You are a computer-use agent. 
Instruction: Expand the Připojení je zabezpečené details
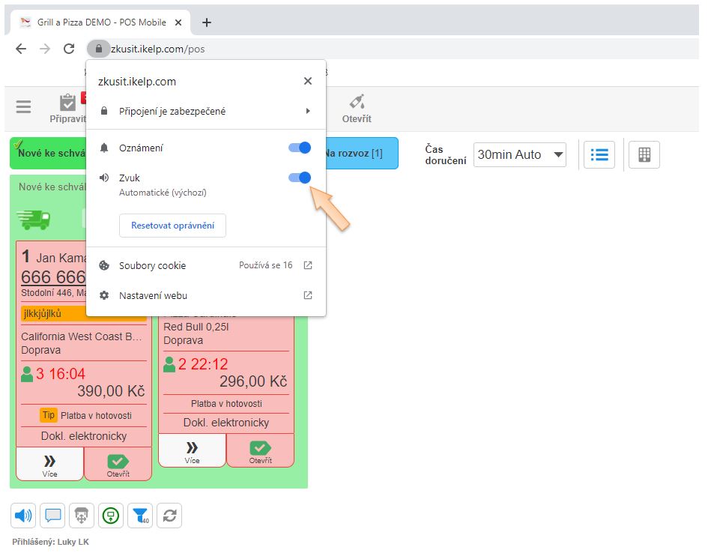[x=205, y=111]
